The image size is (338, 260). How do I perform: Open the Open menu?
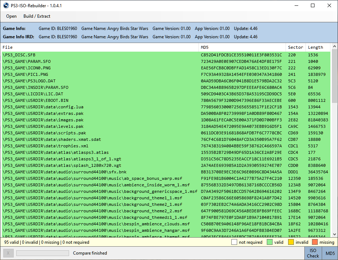click(11, 16)
